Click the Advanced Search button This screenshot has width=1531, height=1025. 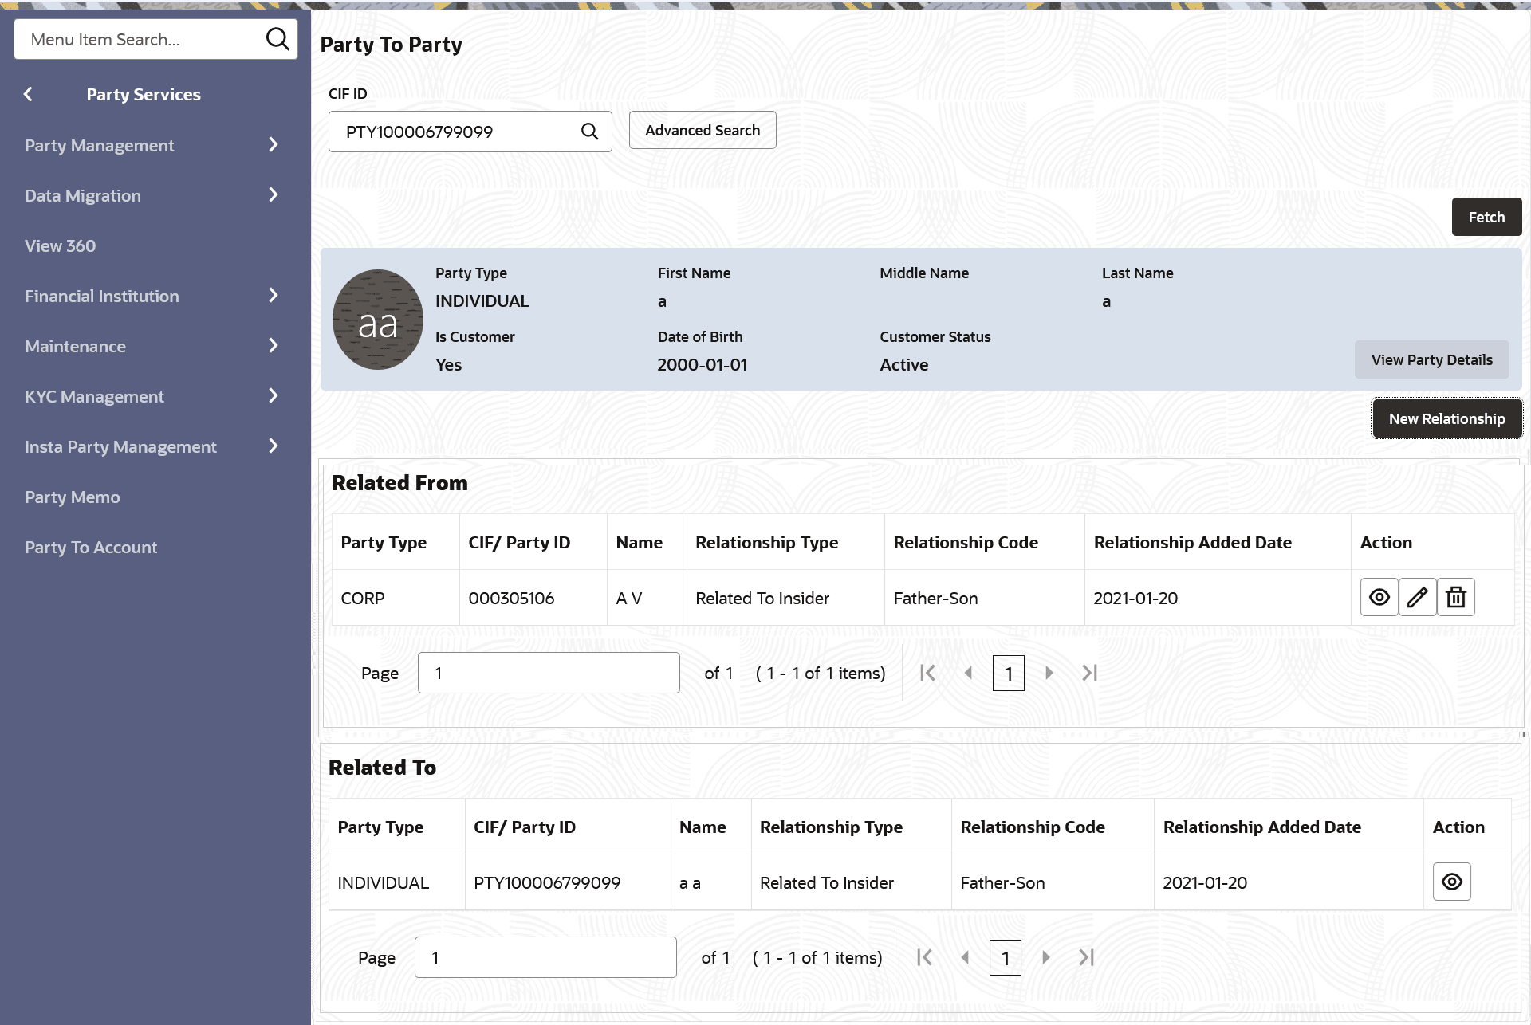(x=702, y=130)
